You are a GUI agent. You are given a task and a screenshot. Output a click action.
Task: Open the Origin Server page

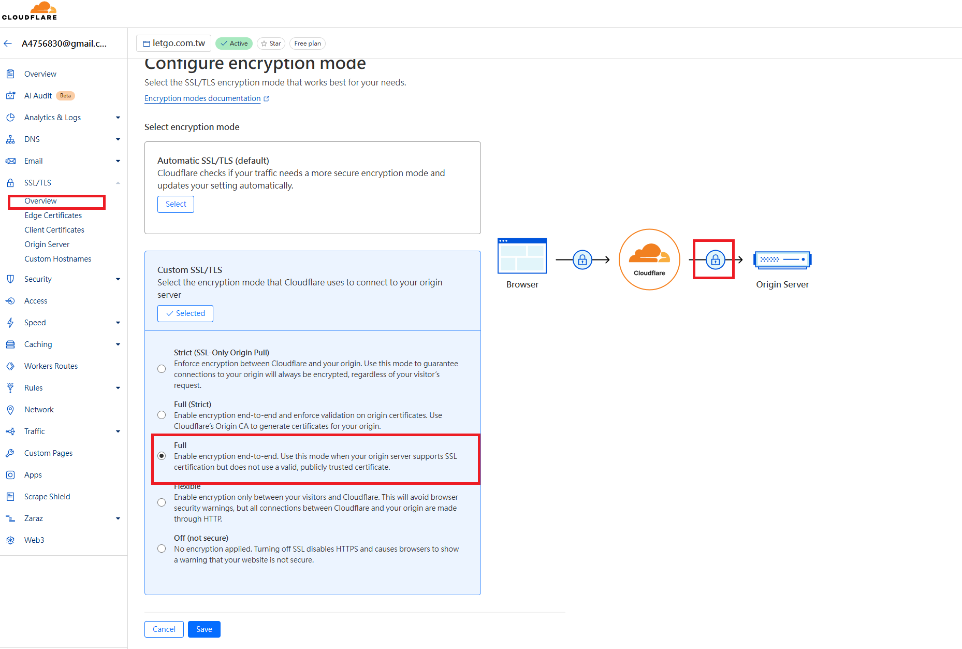click(x=47, y=244)
